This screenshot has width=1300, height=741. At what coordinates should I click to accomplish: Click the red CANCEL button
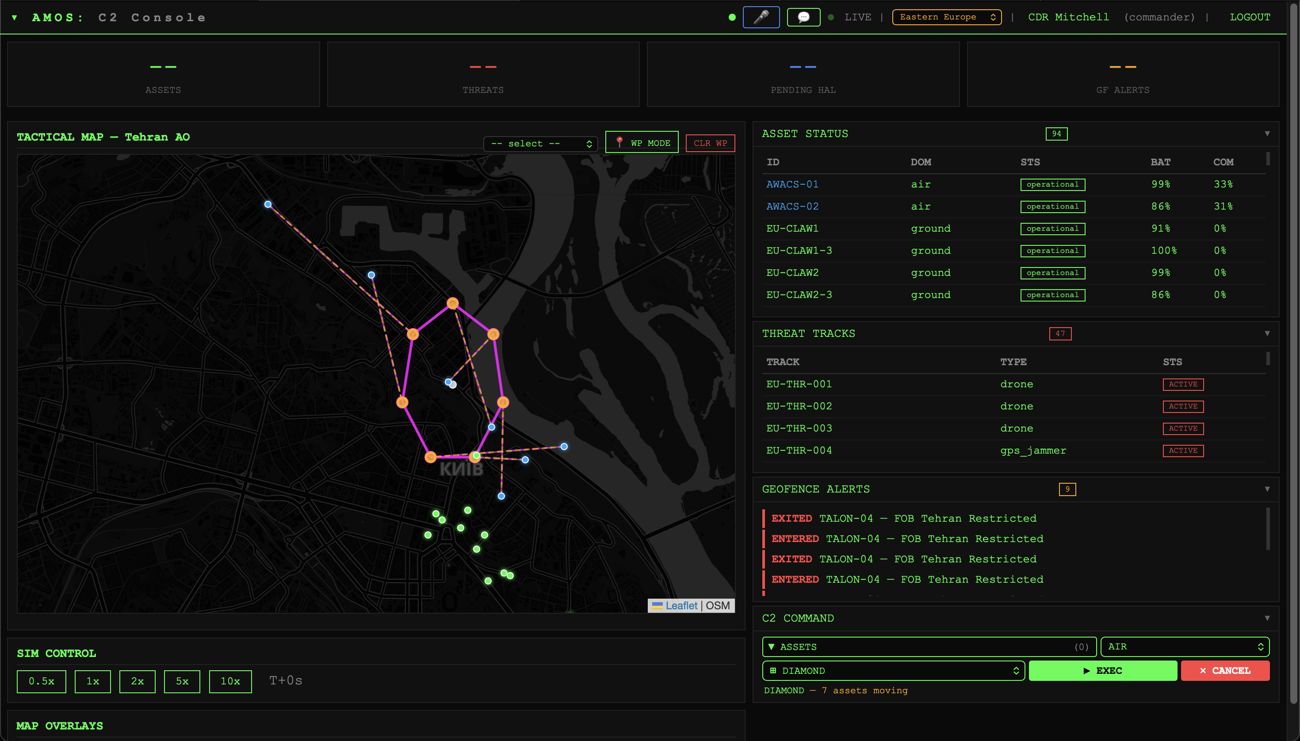pos(1225,671)
